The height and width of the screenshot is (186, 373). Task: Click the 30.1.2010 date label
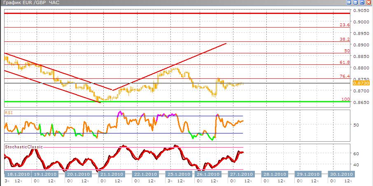pyautogui.click(x=340, y=175)
